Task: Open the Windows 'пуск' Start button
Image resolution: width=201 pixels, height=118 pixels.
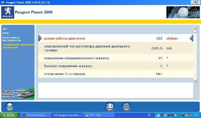Action: tap(9, 115)
